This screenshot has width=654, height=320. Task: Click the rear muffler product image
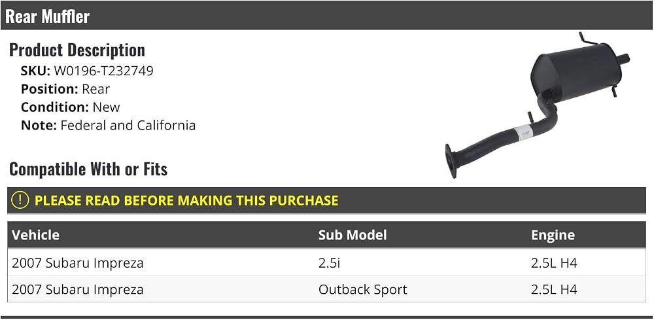point(537,105)
